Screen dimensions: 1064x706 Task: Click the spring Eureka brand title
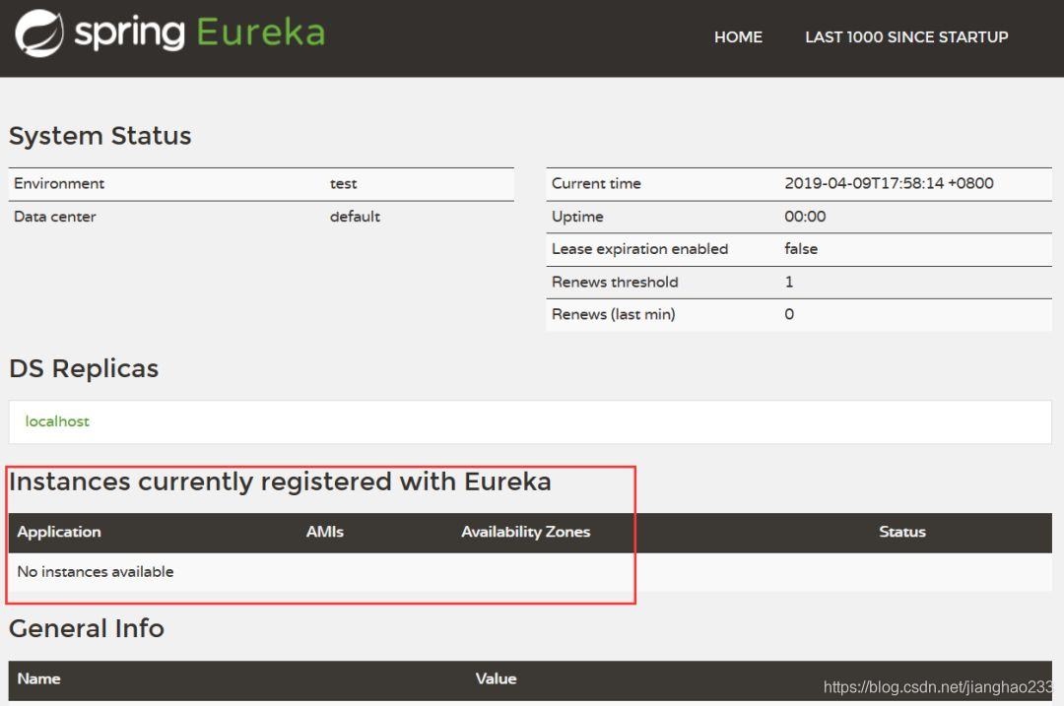pyautogui.click(x=199, y=32)
